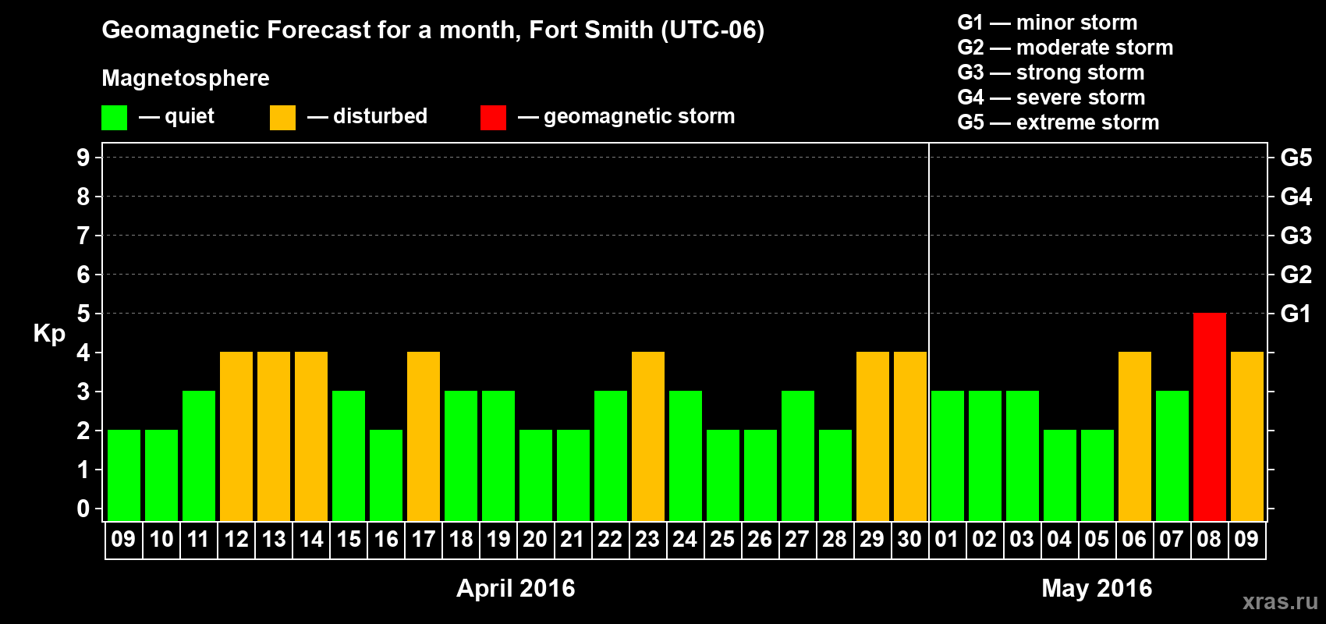
Task: Click the green quiet legend swatch
Action: coord(114,118)
